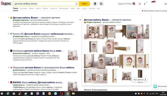The image size is (167, 96).
Task: Follow the Читать ещё link
Action: (x=18, y=43)
